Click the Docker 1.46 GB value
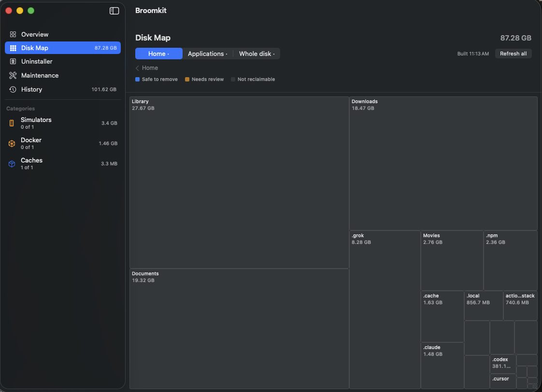542x392 pixels. click(x=108, y=144)
